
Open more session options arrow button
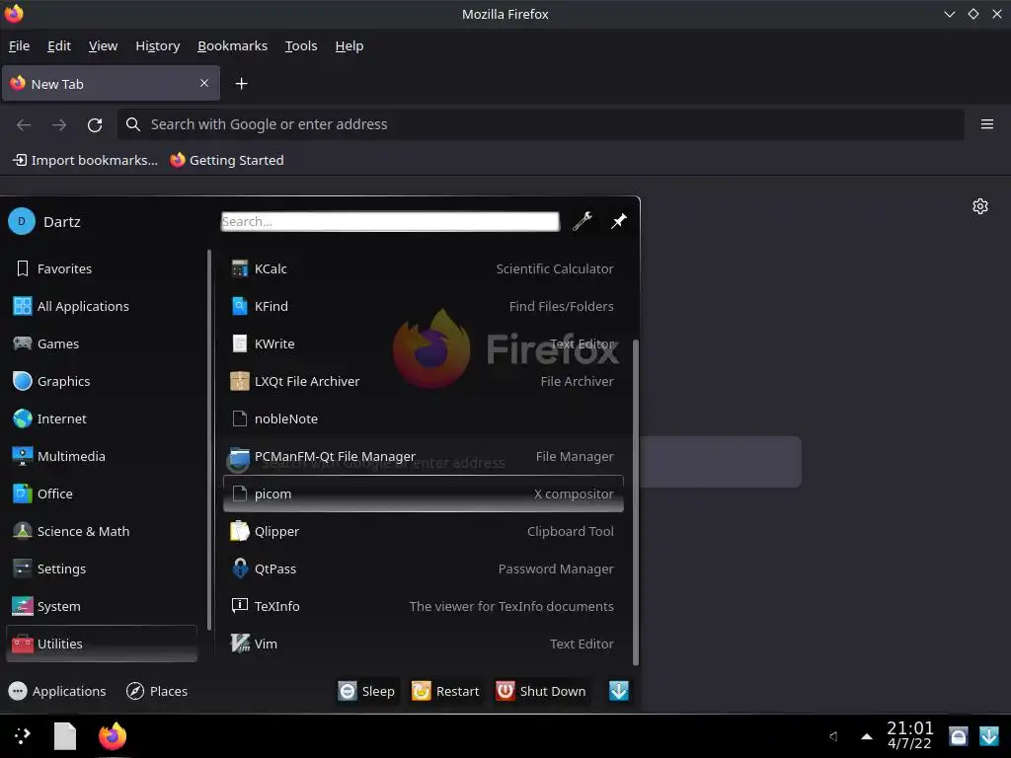(619, 691)
